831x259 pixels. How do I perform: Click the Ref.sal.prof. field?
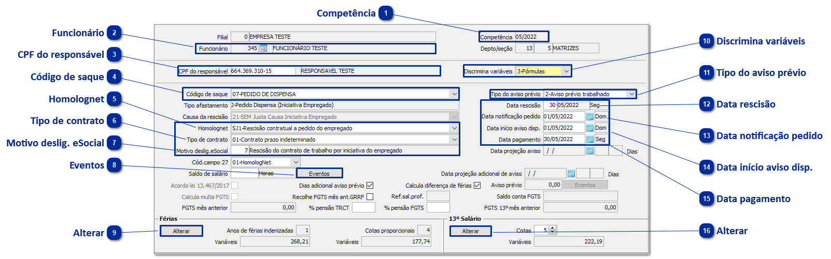click(438, 196)
